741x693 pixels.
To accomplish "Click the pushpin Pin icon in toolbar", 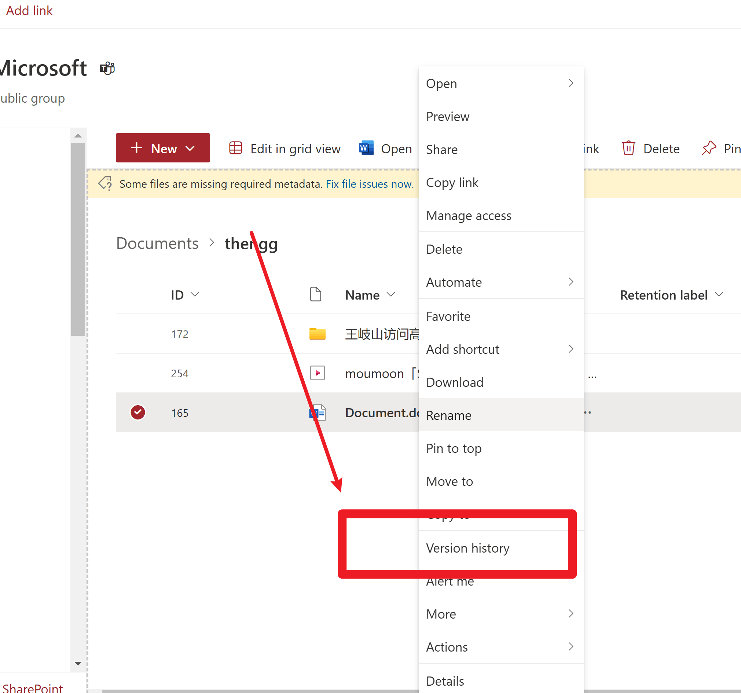I will click(x=709, y=148).
